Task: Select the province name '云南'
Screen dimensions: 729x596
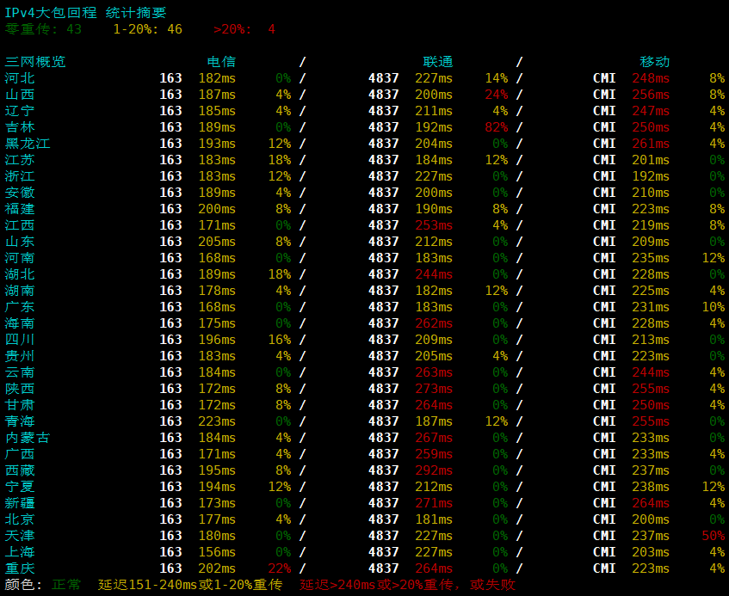Action: 20,372
